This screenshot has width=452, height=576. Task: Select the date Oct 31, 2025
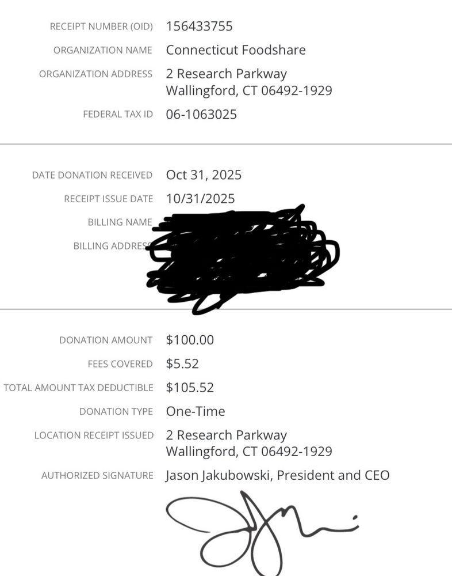point(204,175)
